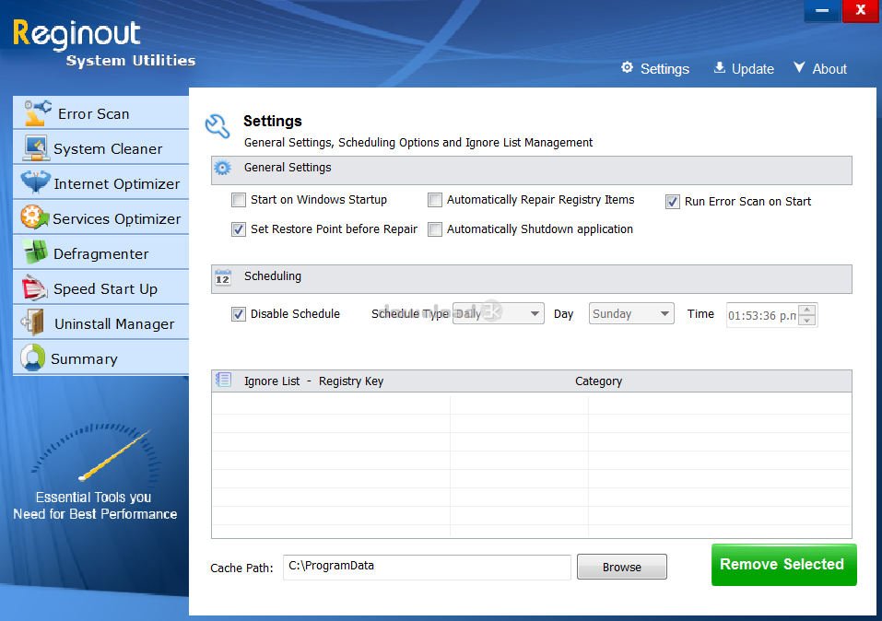This screenshot has height=621, width=882.
Task: Click the Services Optimizer gear icon
Action: (x=34, y=217)
